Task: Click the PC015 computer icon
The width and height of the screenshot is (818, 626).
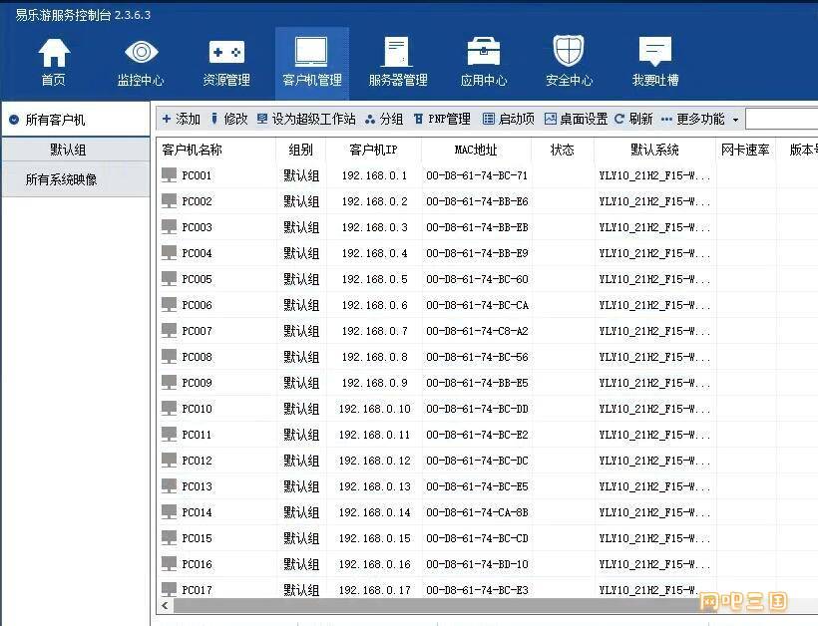Action: [169, 538]
